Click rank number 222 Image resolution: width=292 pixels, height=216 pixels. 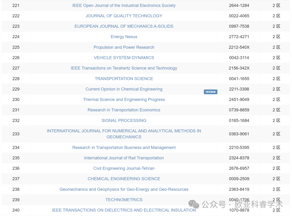tap(16, 16)
